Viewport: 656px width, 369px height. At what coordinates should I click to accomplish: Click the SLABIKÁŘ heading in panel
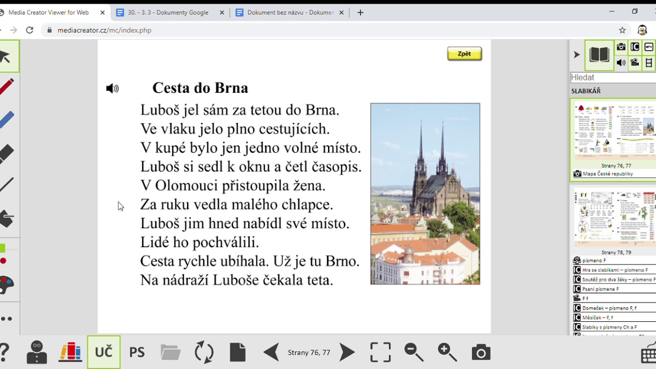click(586, 91)
